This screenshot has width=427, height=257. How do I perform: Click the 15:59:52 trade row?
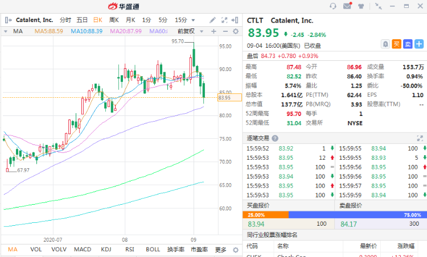tap(289, 148)
